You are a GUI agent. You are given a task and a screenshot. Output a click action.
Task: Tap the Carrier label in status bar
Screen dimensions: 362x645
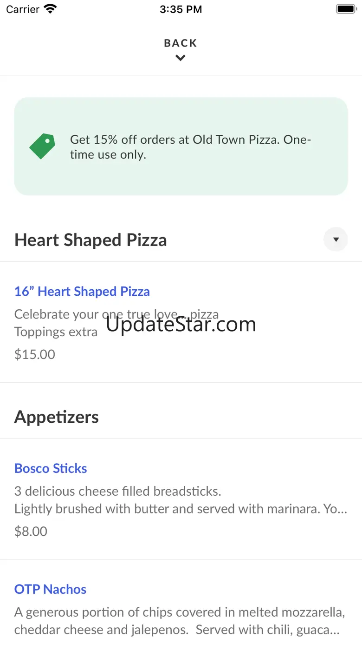[x=22, y=9]
